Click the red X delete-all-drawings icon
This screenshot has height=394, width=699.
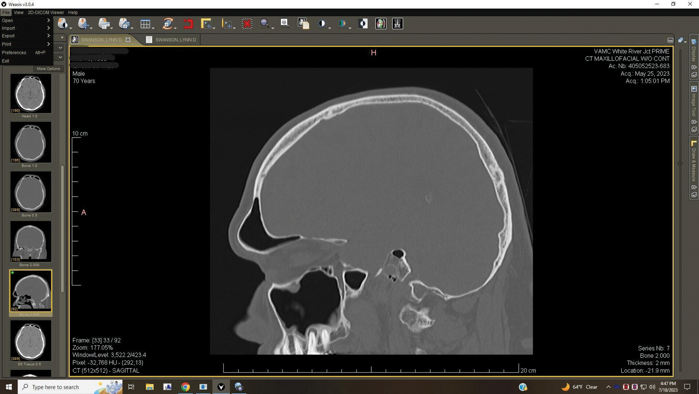click(247, 24)
